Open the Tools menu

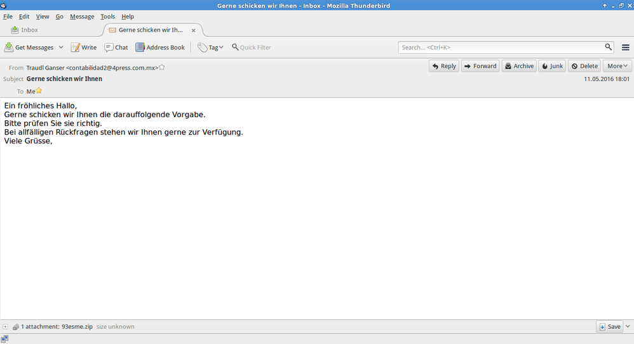coord(107,16)
